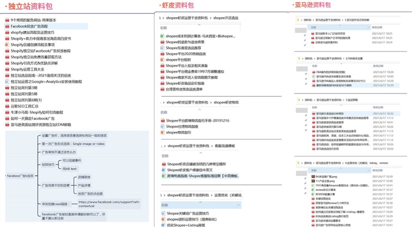This screenshot has height=227, width=412.
Task: Select the 投放技巧 mind map node
Action: pos(48,165)
